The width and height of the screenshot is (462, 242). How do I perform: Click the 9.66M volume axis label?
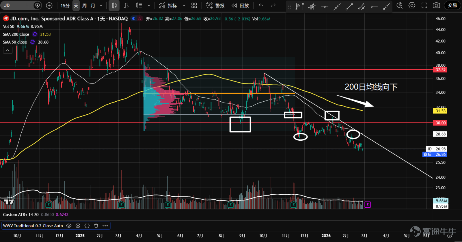click(441, 201)
